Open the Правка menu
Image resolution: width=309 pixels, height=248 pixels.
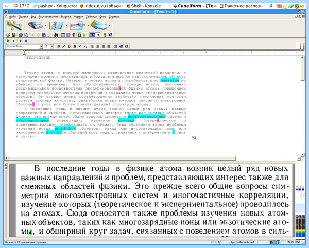point(23,17)
